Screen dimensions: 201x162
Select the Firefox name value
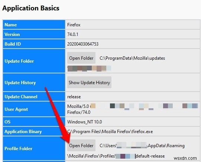tap(74, 25)
